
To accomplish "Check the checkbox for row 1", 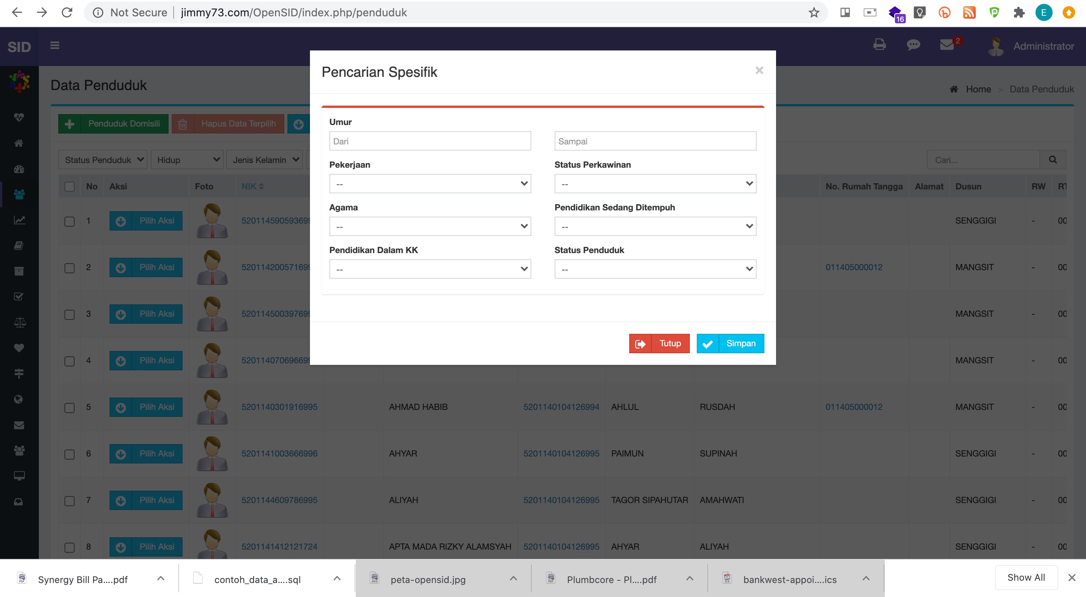I will (x=70, y=222).
